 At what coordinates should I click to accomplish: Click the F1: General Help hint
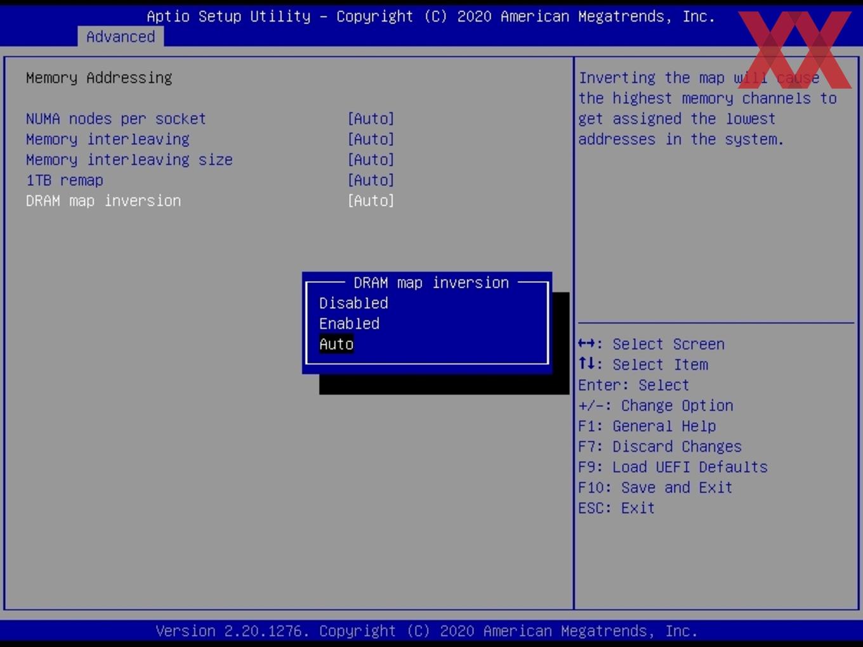[647, 426]
